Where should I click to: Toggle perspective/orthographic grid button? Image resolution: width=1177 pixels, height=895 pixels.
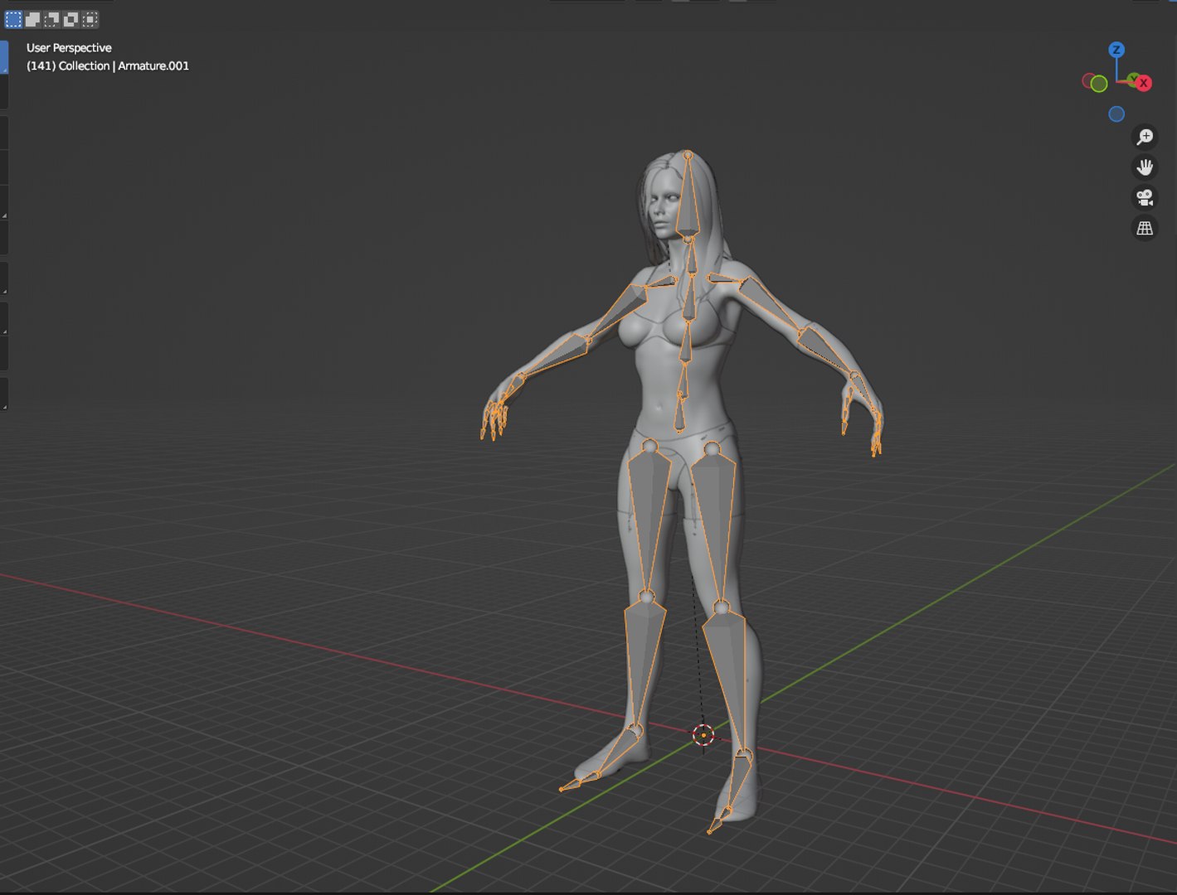click(1145, 228)
